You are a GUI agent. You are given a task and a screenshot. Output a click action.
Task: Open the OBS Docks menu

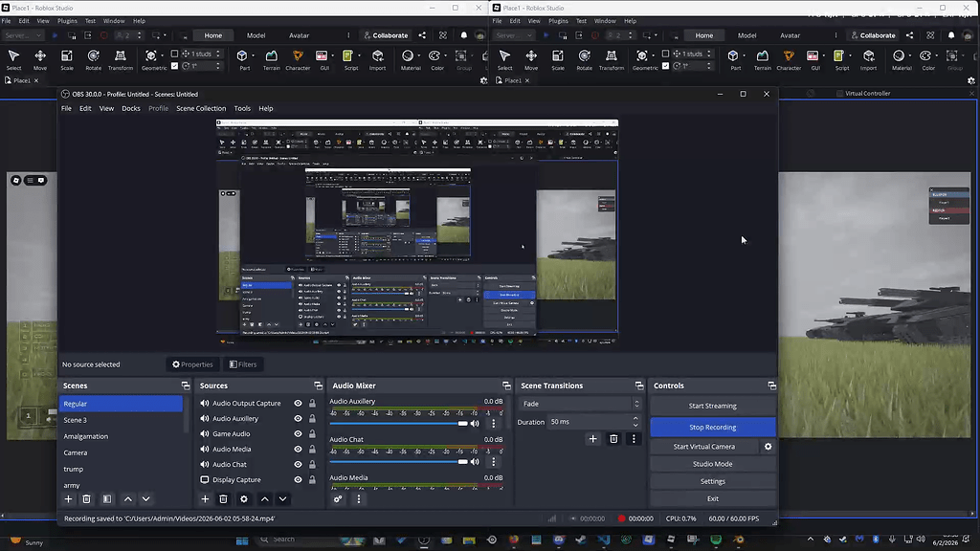(x=130, y=108)
